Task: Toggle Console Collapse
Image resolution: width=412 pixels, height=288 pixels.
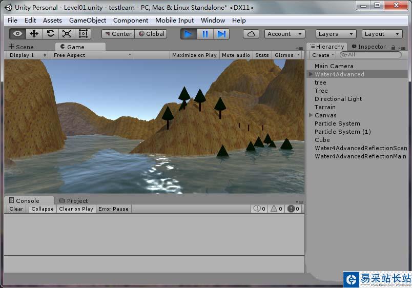Action: tap(43, 209)
